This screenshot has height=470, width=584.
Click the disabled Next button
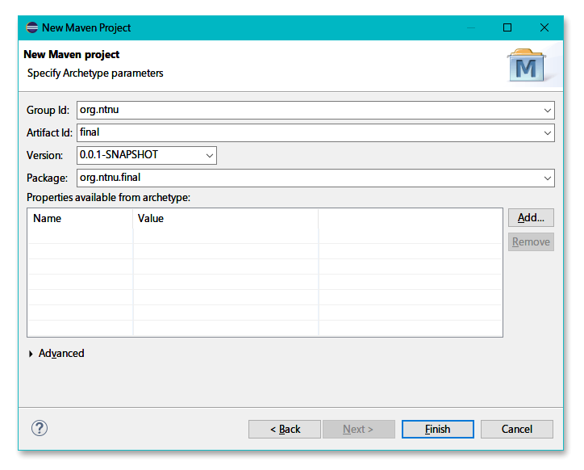tap(359, 430)
